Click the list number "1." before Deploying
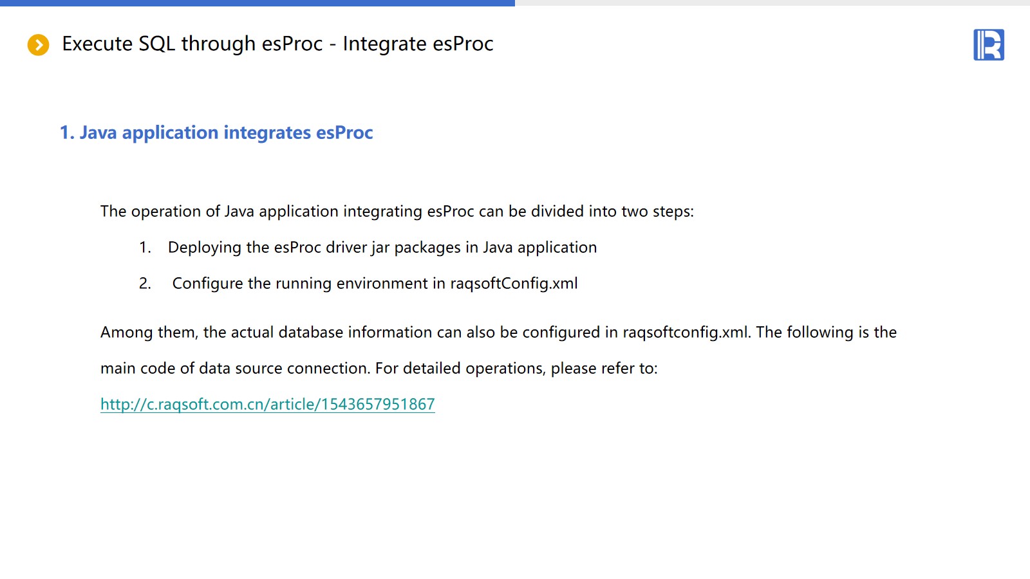This screenshot has height=579, width=1030. click(145, 248)
